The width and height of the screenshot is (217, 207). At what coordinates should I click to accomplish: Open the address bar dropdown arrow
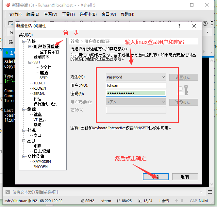[x=207, y=32]
